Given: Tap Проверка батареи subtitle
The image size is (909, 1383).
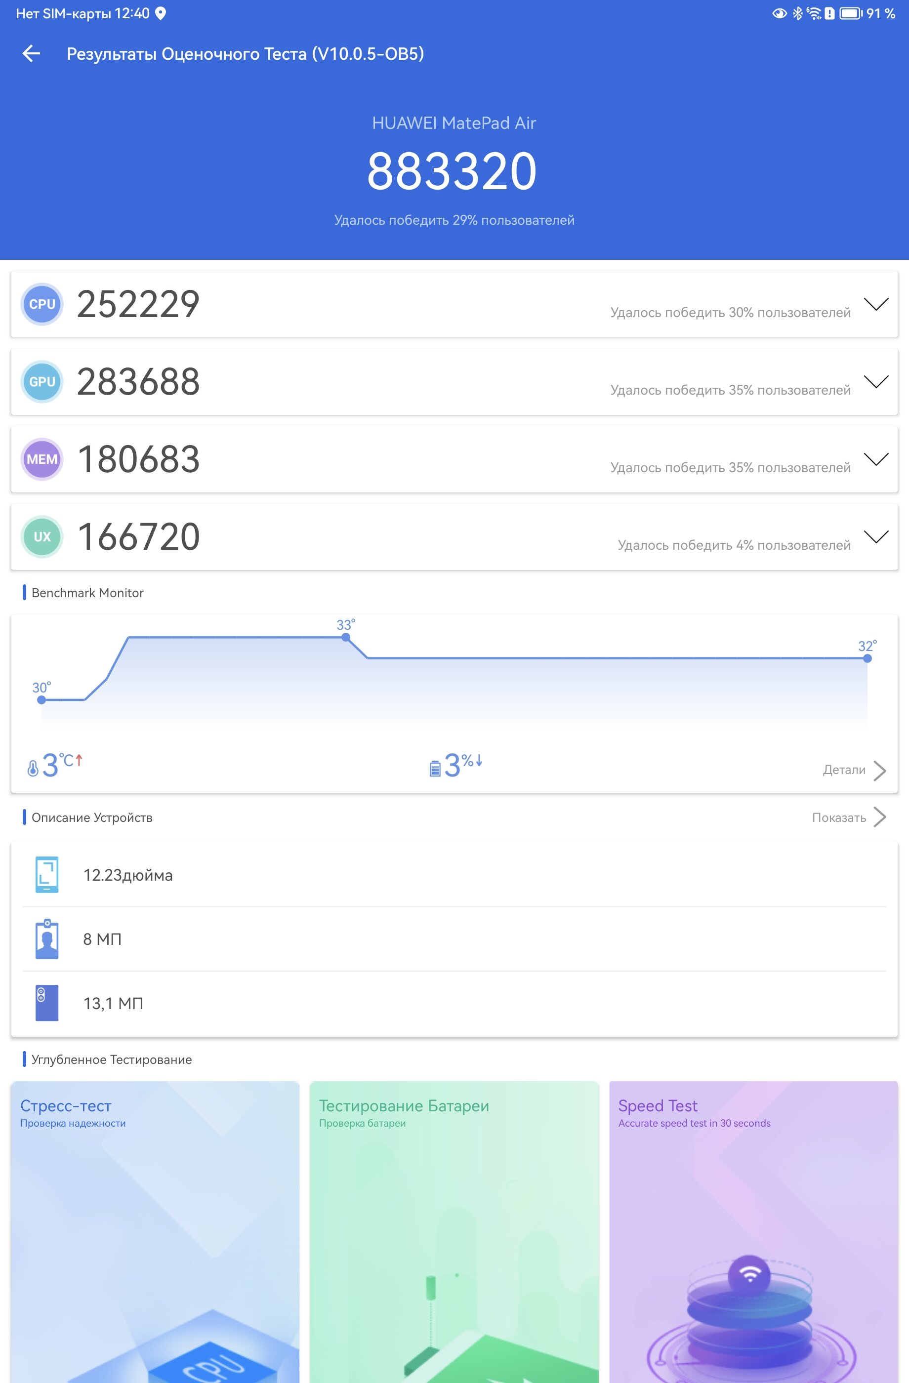Looking at the screenshot, I should (x=362, y=1123).
